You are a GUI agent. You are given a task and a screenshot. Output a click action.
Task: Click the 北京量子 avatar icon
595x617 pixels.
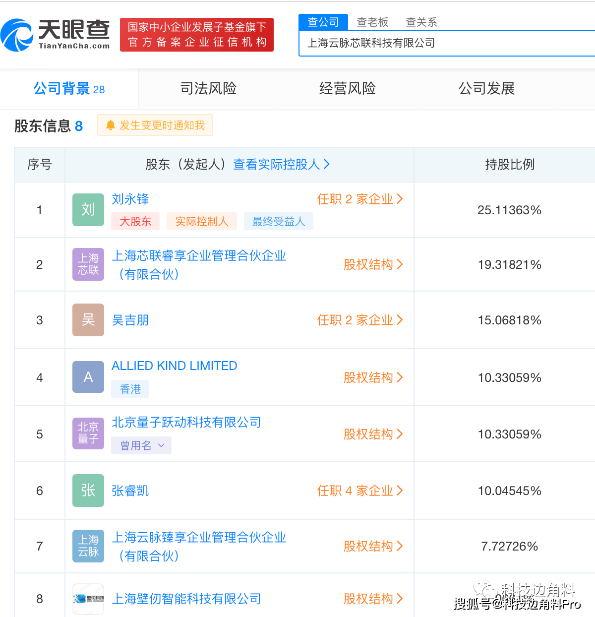88,433
